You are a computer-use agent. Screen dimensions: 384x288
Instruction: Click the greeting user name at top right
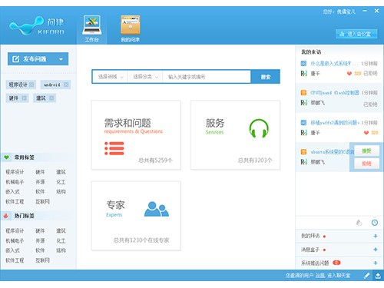coord(346,12)
